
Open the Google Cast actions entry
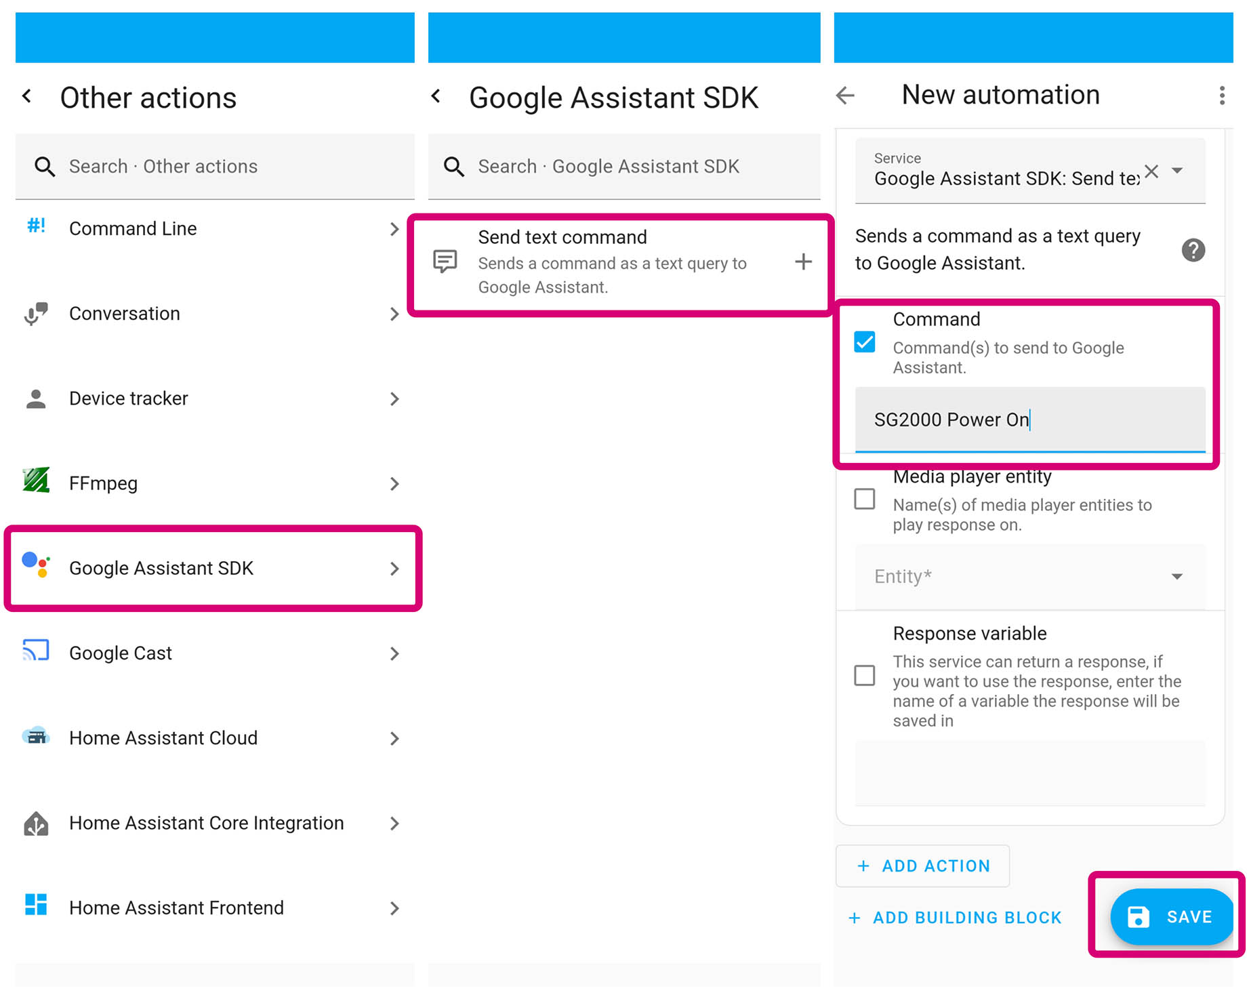pyautogui.click(x=215, y=653)
